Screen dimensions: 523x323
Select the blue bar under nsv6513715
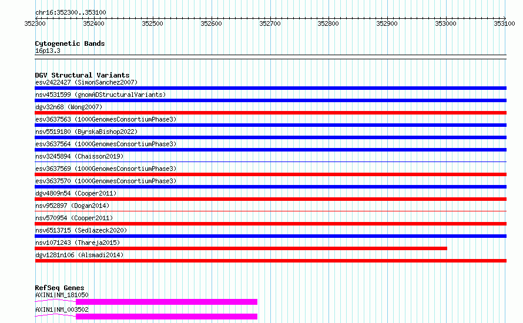(270, 236)
